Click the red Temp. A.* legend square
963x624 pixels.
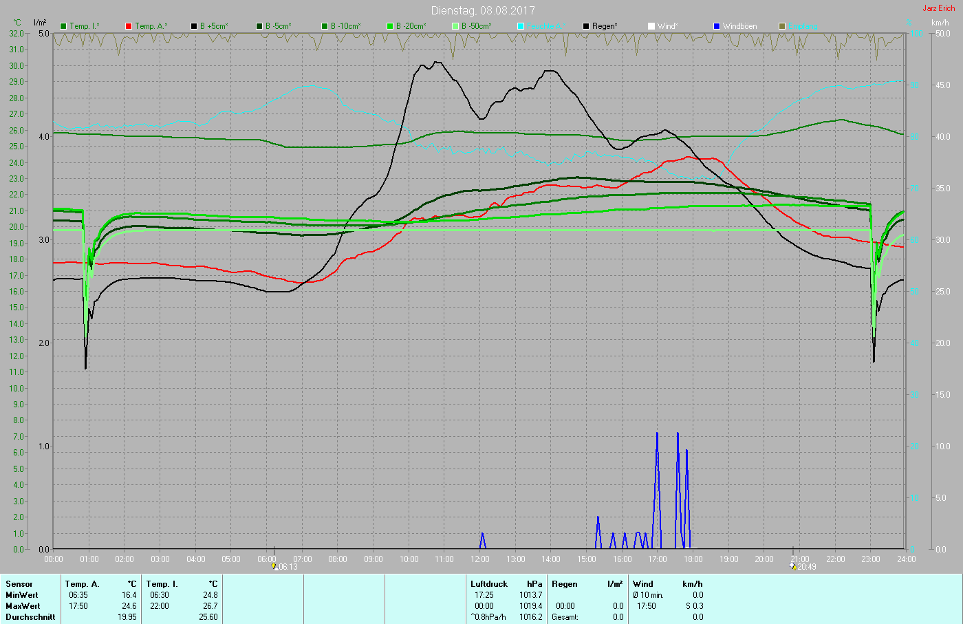pos(129,26)
